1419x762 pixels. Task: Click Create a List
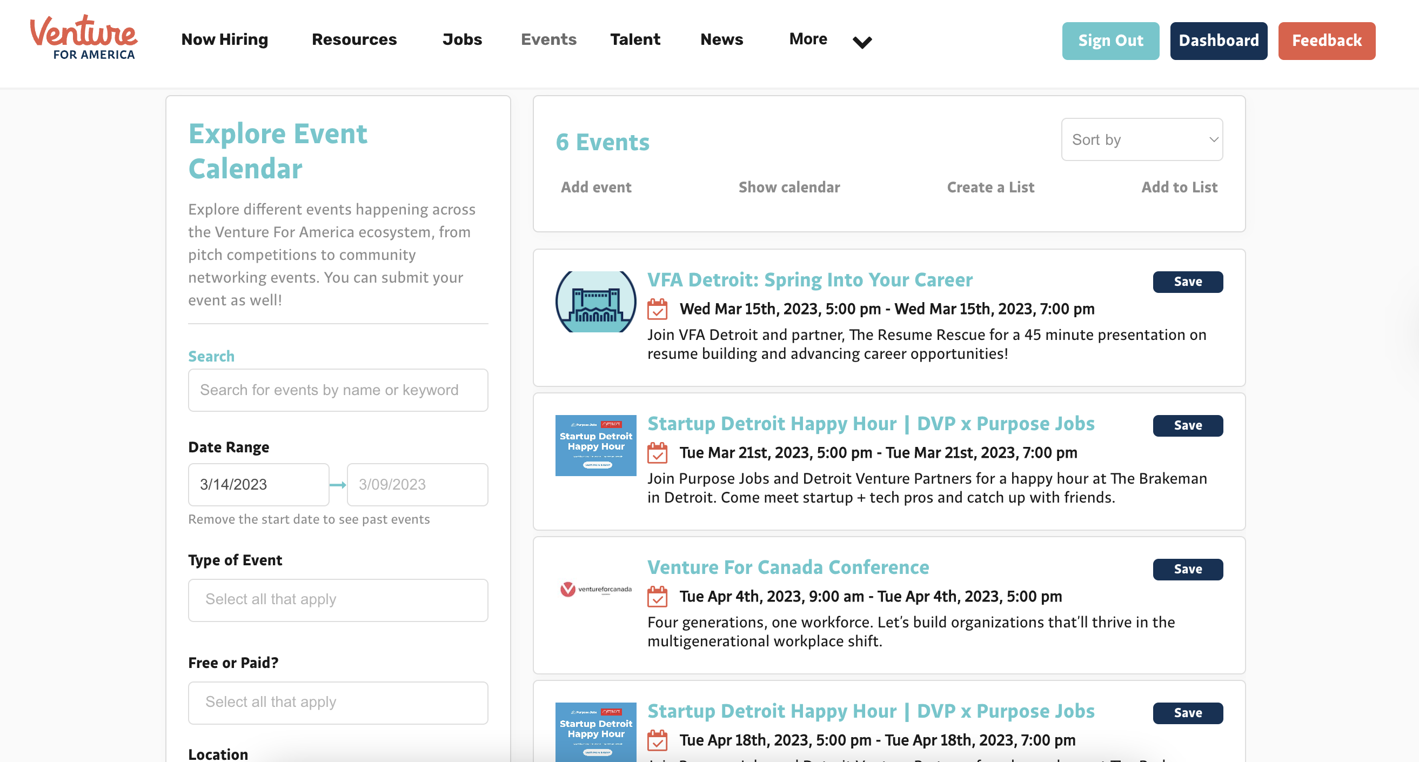990,188
